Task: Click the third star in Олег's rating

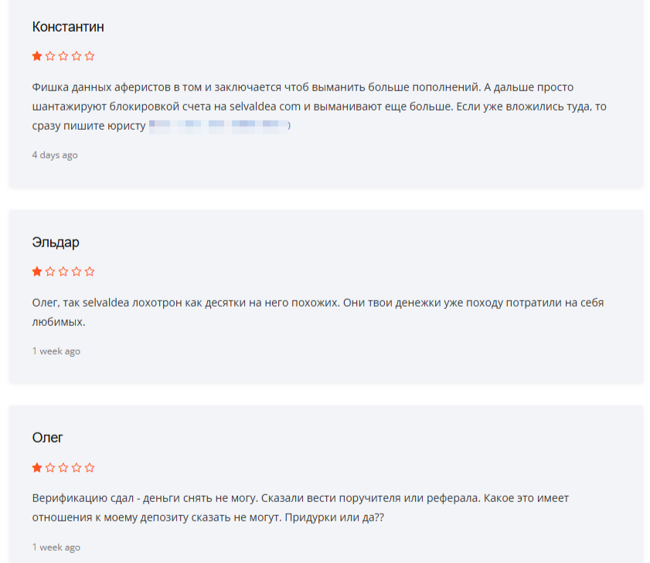Action: pyautogui.click(x=63, y=467)
